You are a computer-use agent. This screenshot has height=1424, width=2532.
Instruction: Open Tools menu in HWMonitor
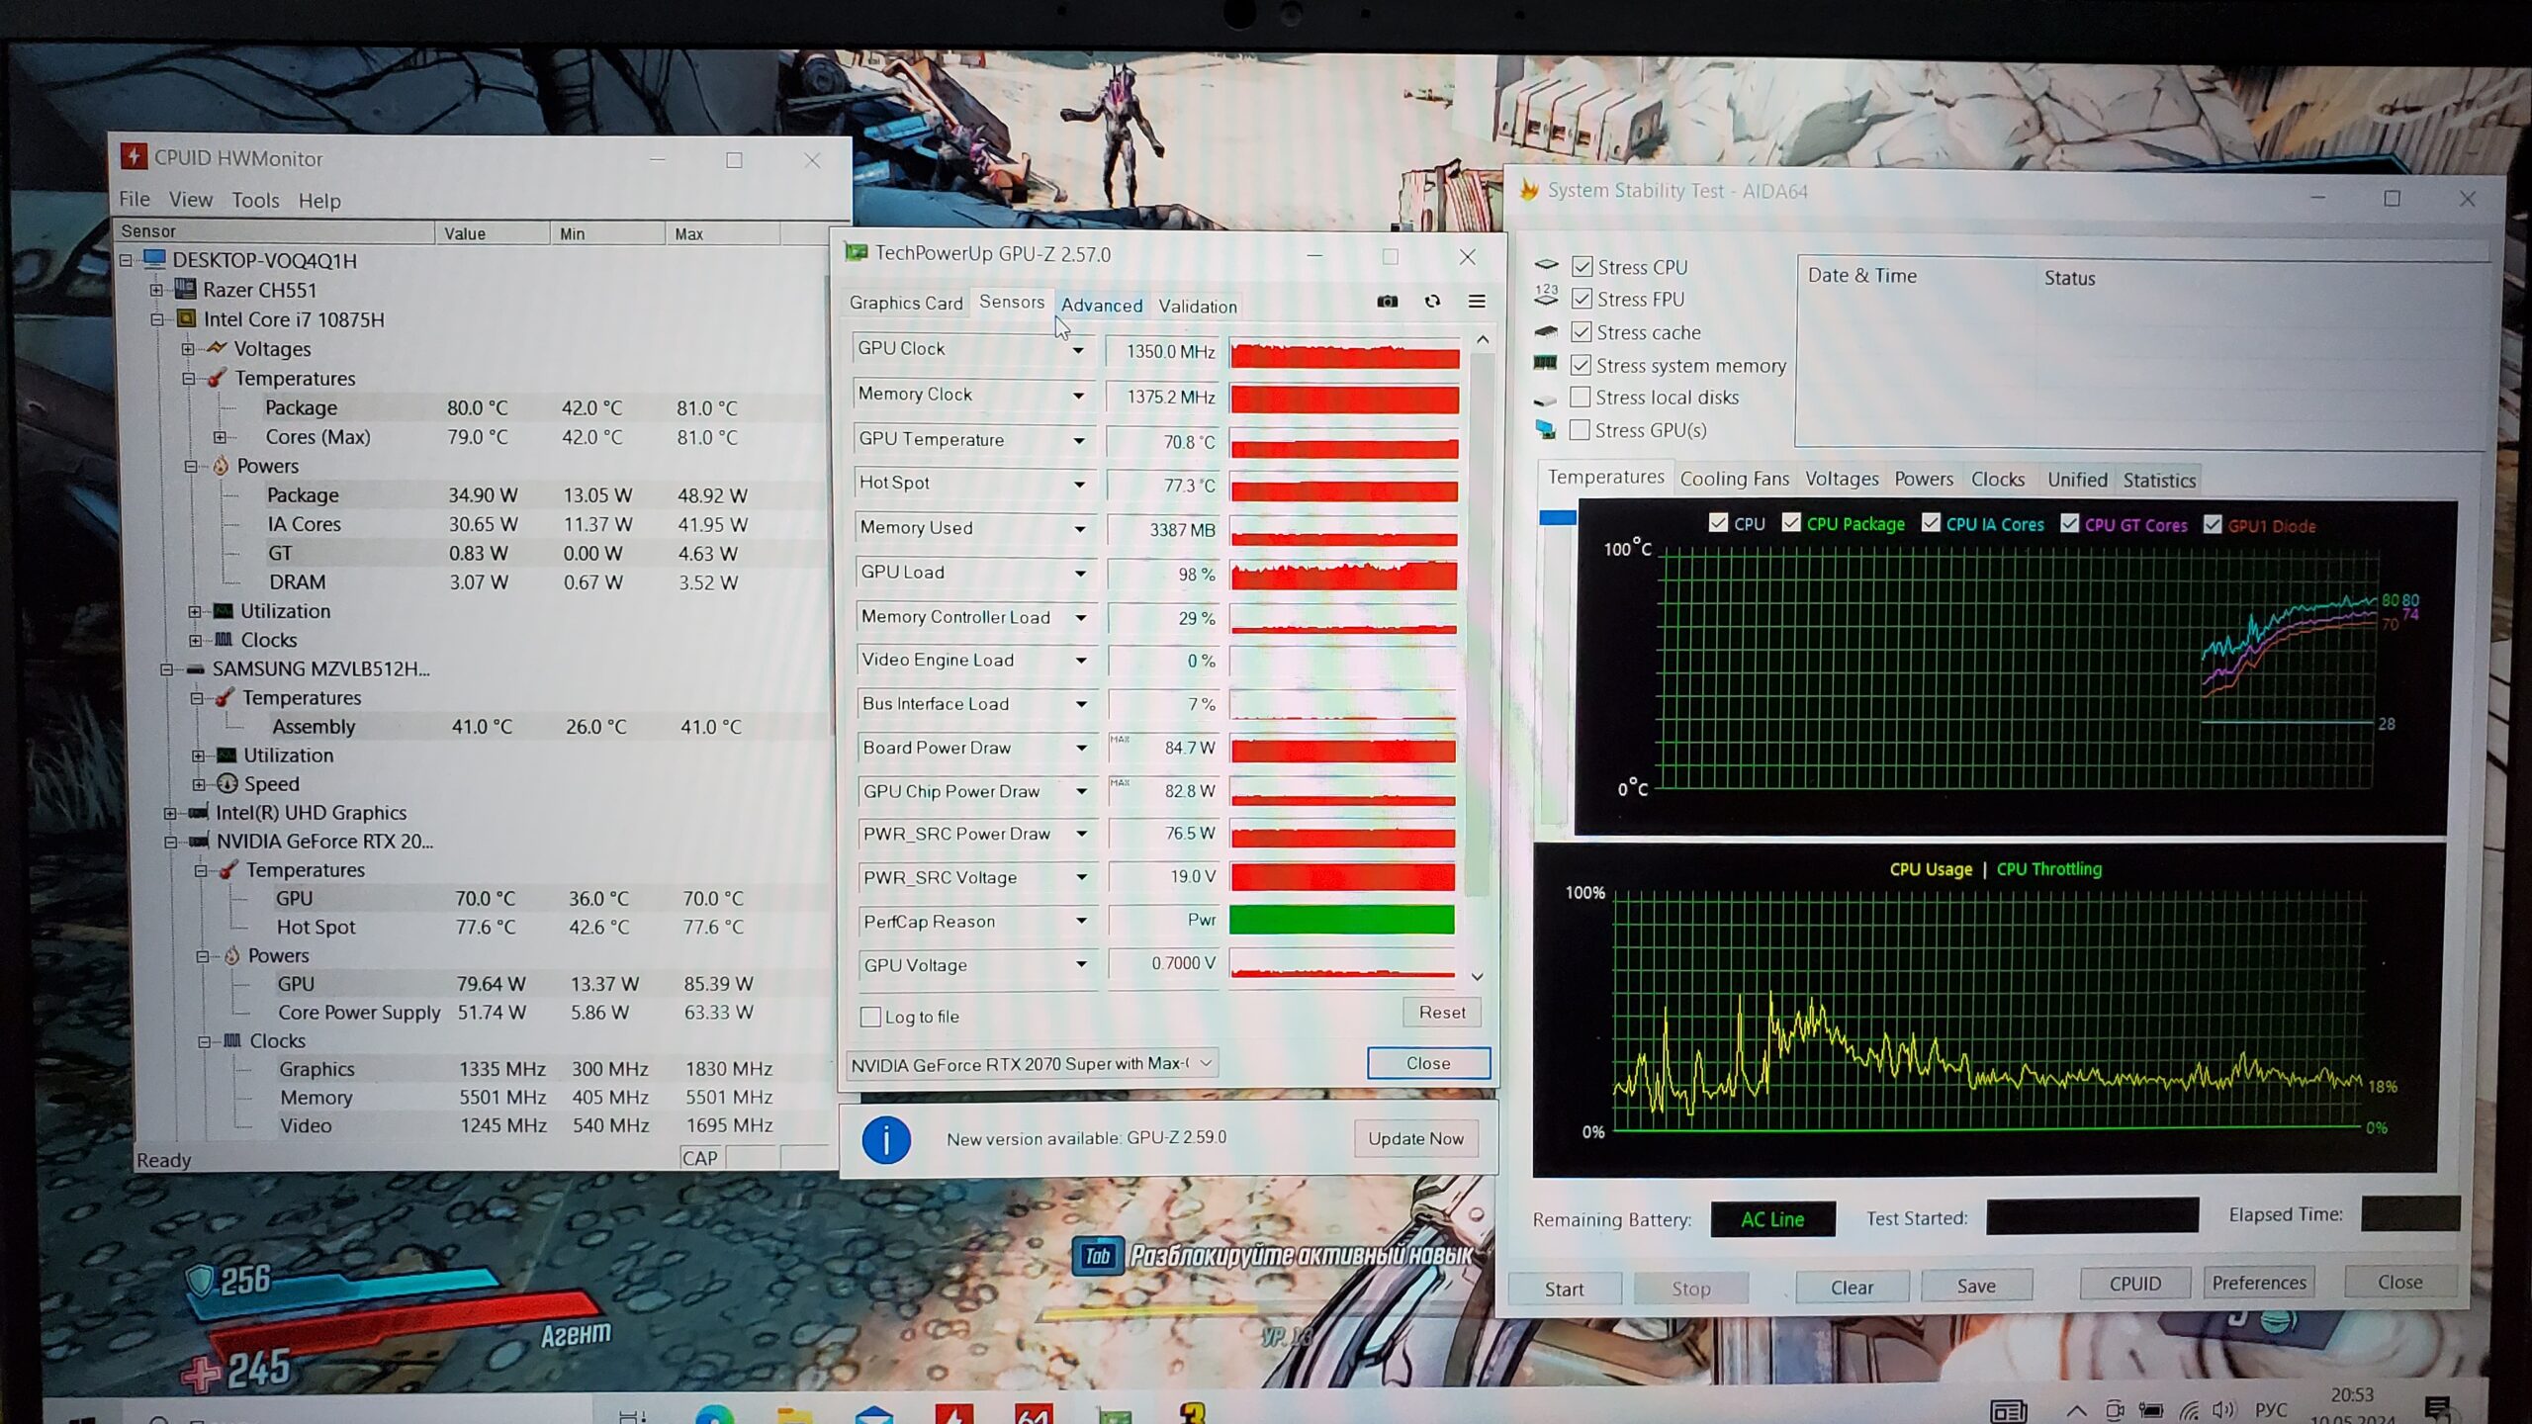(255, 201)
